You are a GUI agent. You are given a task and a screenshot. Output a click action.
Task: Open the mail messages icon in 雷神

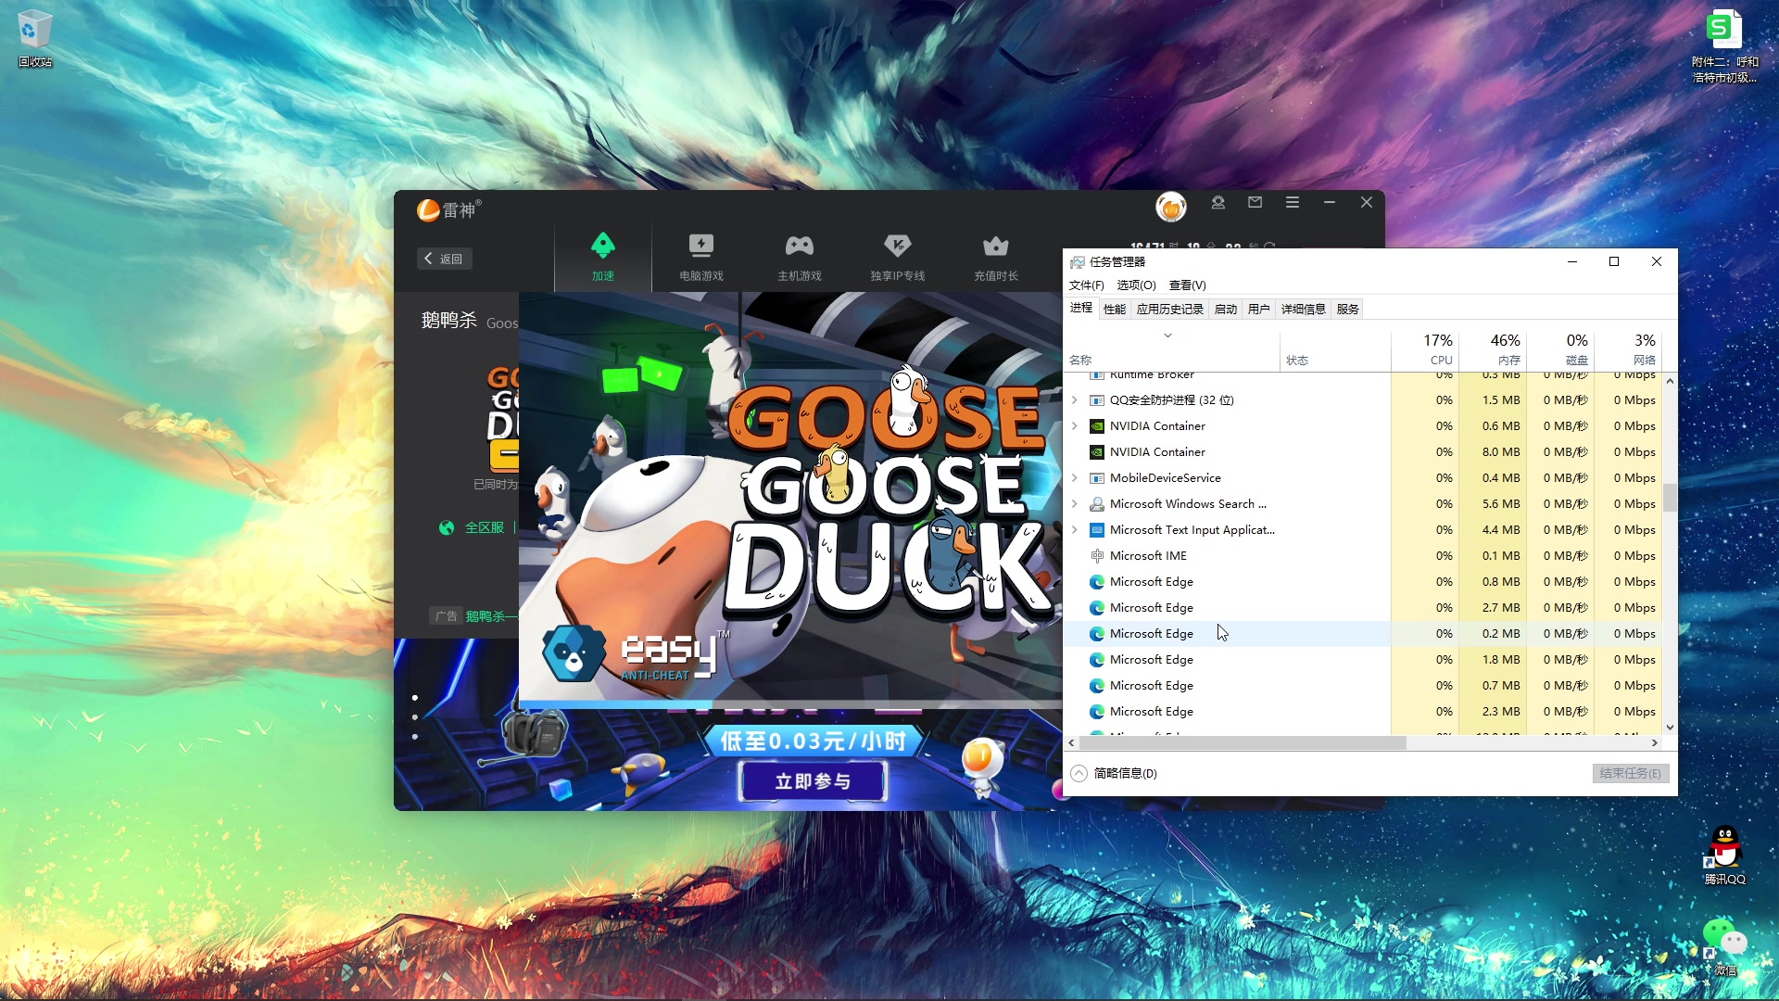coord(1255,202)
